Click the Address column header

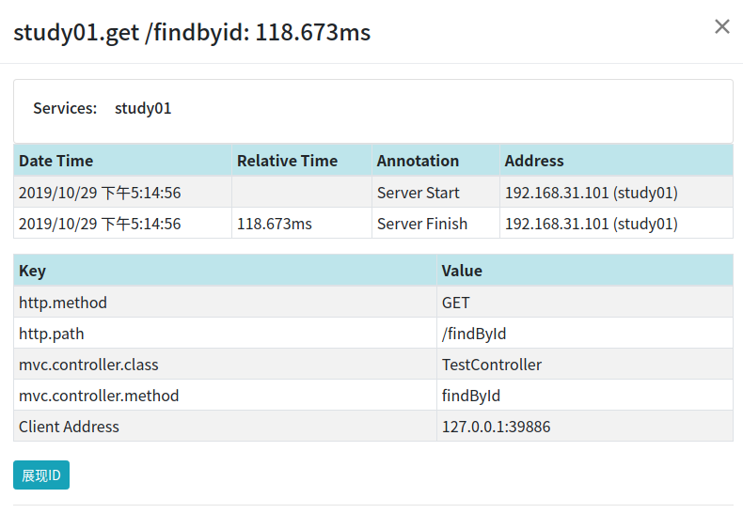click(534, 161)
